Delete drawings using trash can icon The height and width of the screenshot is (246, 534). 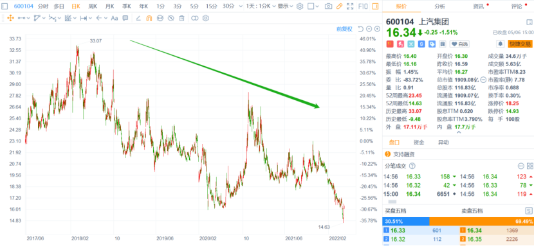pos(182,19)
